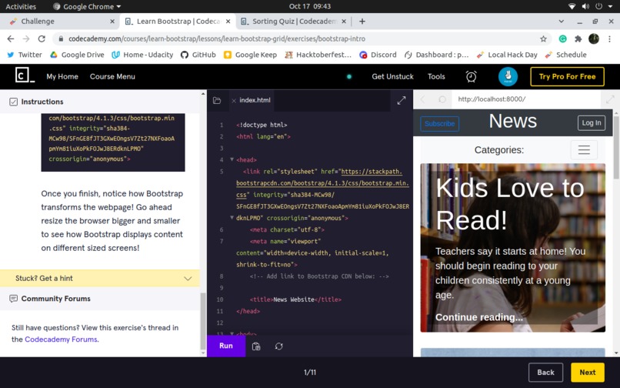This screenshot has width=620, height=388.
Task: Expand the preview pane to fullscreen
Action: point(610,99)
